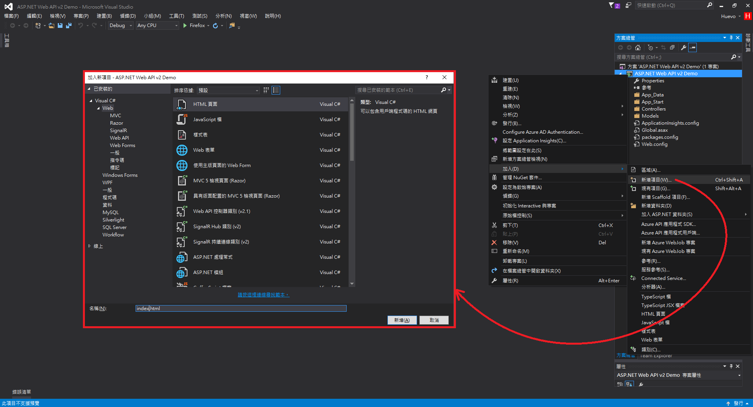Select Web.config in Solution Explorer
The height and width of the screenshot is (407, 753).
654,144
